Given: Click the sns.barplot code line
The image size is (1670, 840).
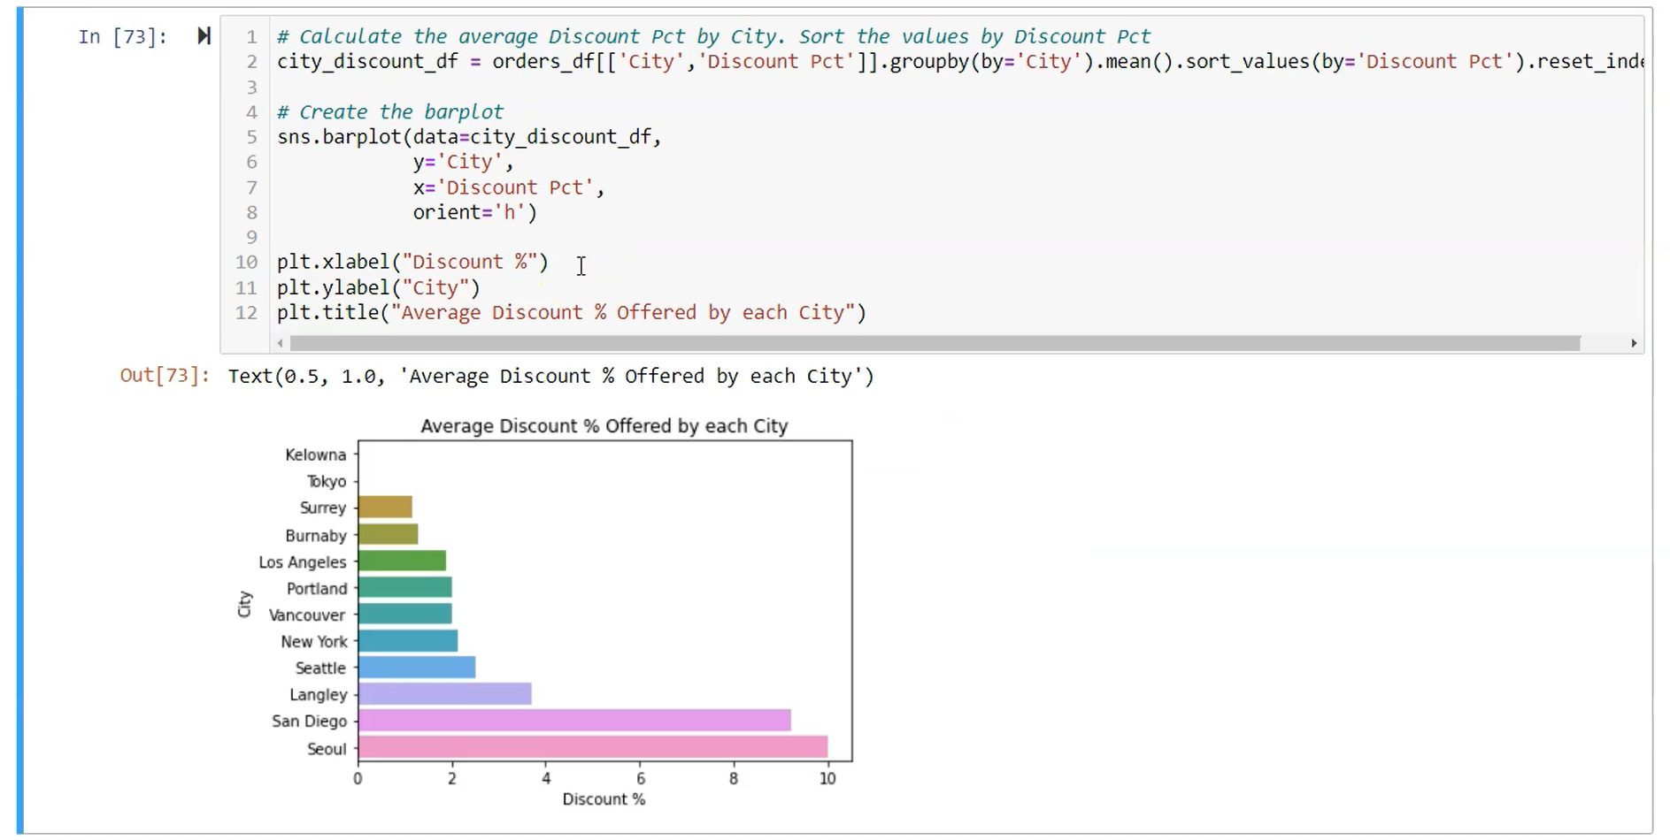Looking at the screenshot, I should click(469, 137).
